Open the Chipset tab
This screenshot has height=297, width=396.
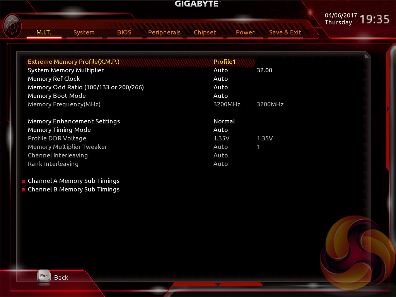click(x=205, y=32)
